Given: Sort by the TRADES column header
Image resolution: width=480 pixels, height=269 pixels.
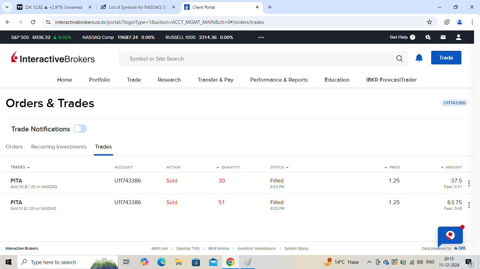Looking at the screenshot, I should point(20,167).
